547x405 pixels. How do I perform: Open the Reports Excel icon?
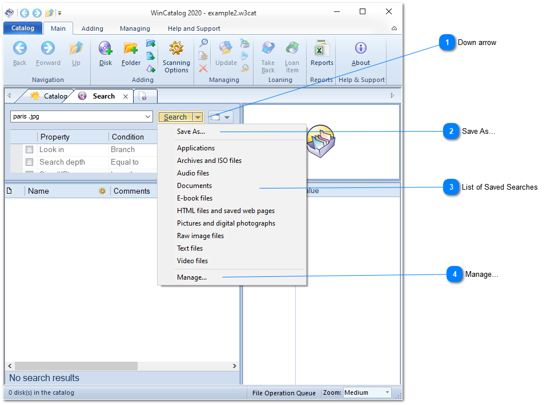pos(321,50)
